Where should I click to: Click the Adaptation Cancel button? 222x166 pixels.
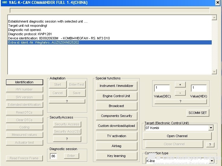point(58,93)
